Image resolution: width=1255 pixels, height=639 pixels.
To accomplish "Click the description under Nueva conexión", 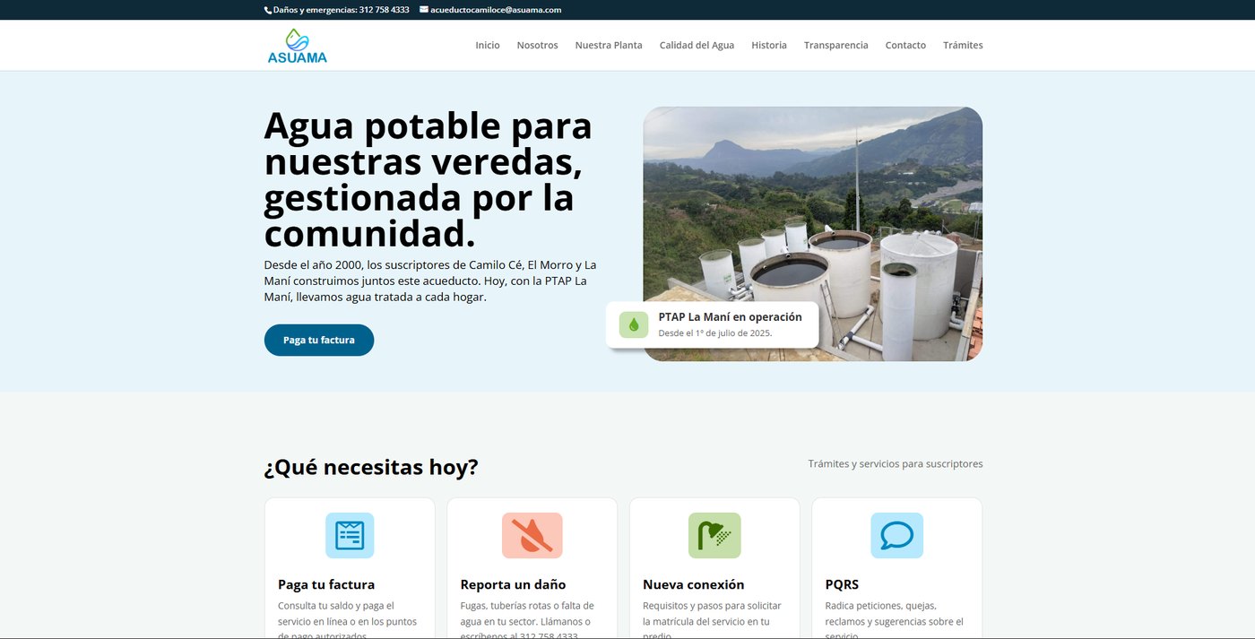I will point(713,618).
